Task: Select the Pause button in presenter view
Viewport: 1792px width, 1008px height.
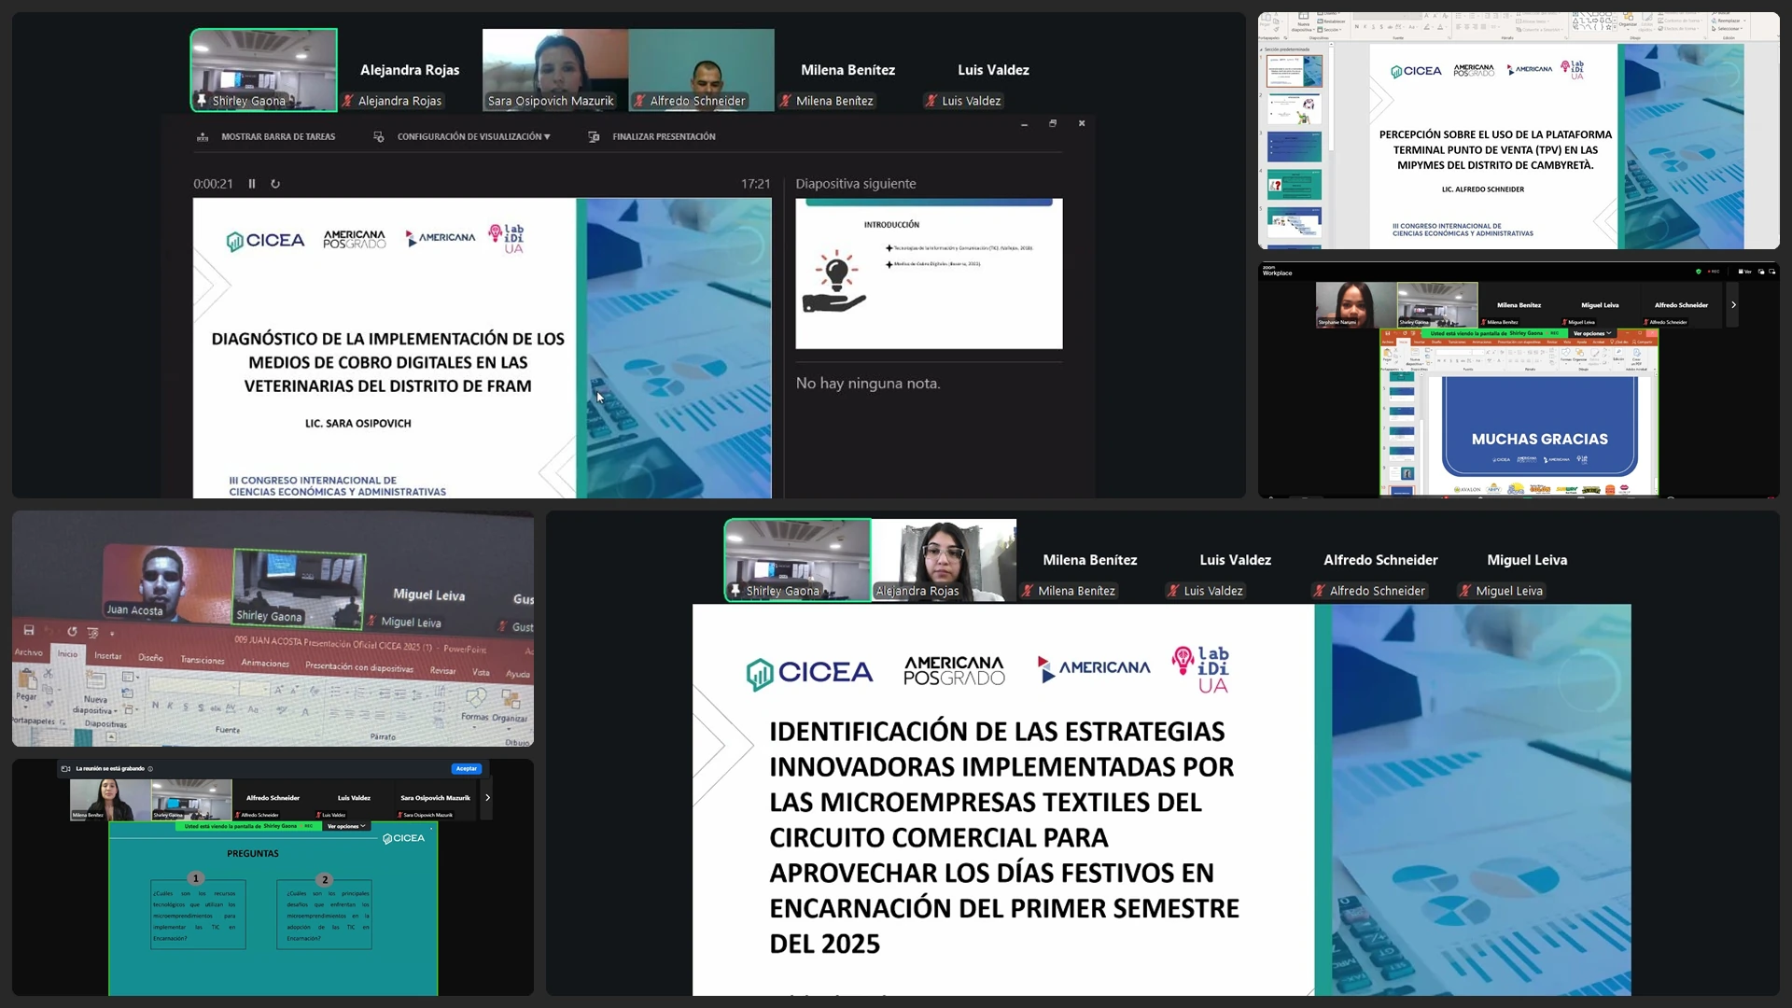Action: 252,183
